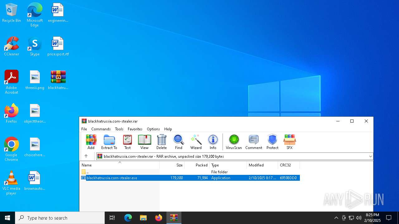The width and height of the screenshot is (399, 224).
Task: Open the Commands menu
Action: point(101,129)
